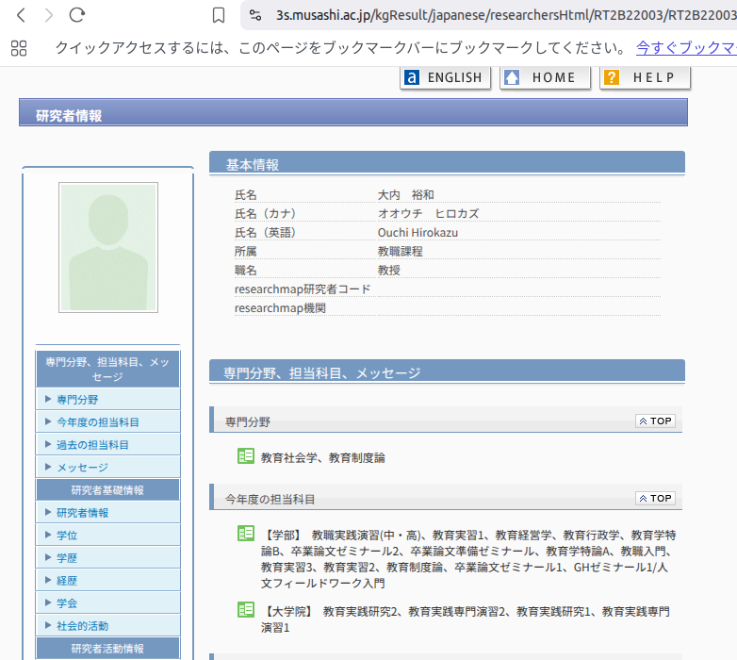Open the HELP button
737x660 pixels.
(x=645, y=78)
